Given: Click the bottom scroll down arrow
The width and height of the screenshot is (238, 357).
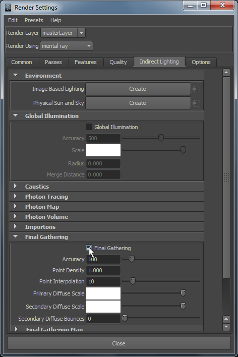Looking at the screenshot, I should point(226,327).
